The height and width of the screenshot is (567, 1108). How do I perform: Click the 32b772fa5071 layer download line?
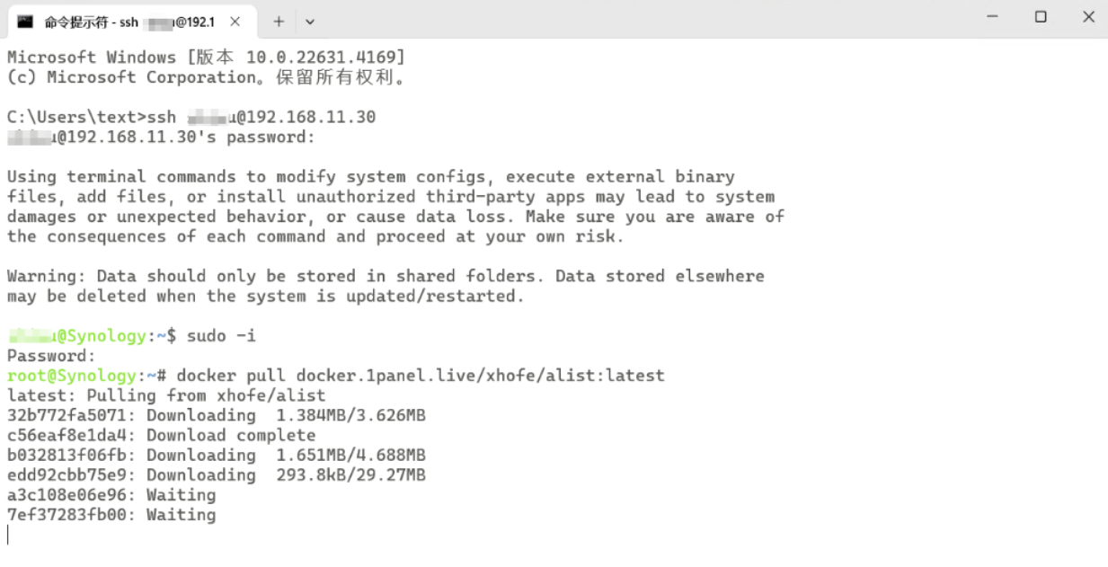coord(216,415)
